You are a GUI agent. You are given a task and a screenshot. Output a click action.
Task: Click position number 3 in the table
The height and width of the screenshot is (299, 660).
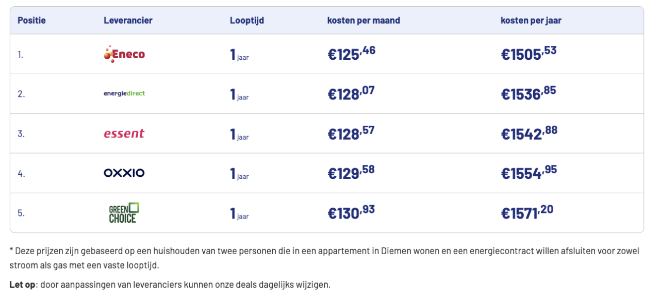[x=21, y=134]
